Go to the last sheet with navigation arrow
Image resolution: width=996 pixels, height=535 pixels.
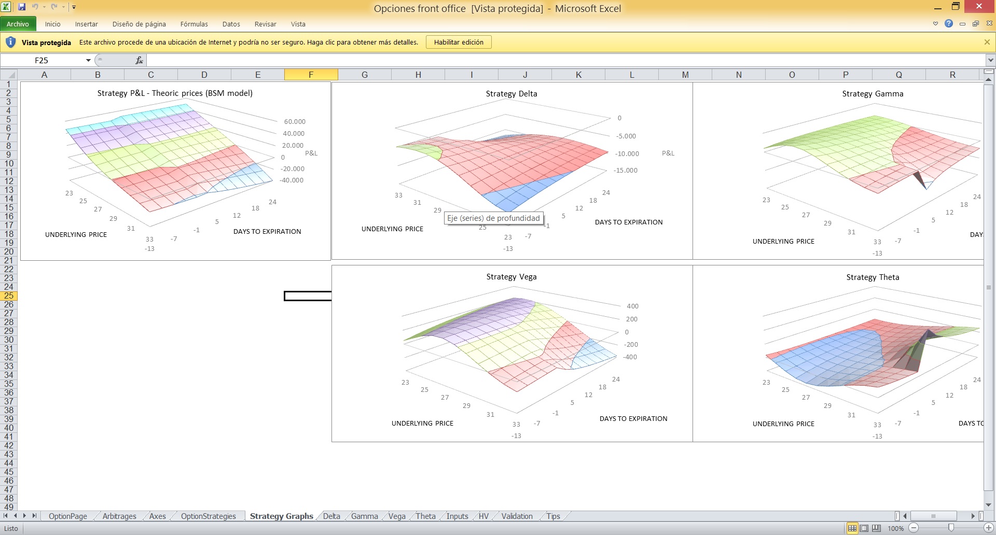point(34,516)
